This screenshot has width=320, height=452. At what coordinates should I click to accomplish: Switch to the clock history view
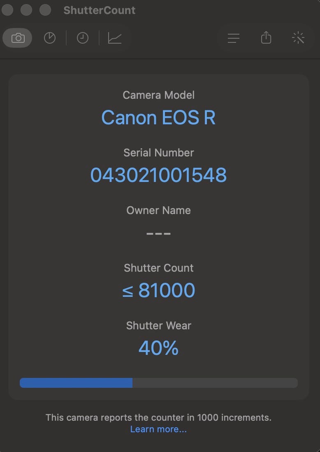pos(83,38)
